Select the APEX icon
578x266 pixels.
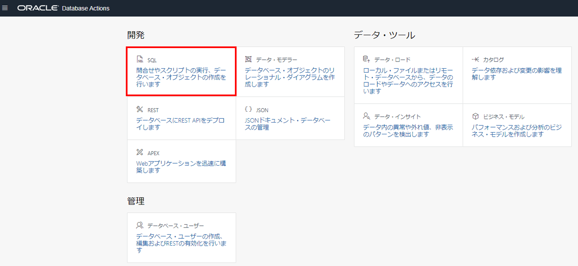pos(140,153)
